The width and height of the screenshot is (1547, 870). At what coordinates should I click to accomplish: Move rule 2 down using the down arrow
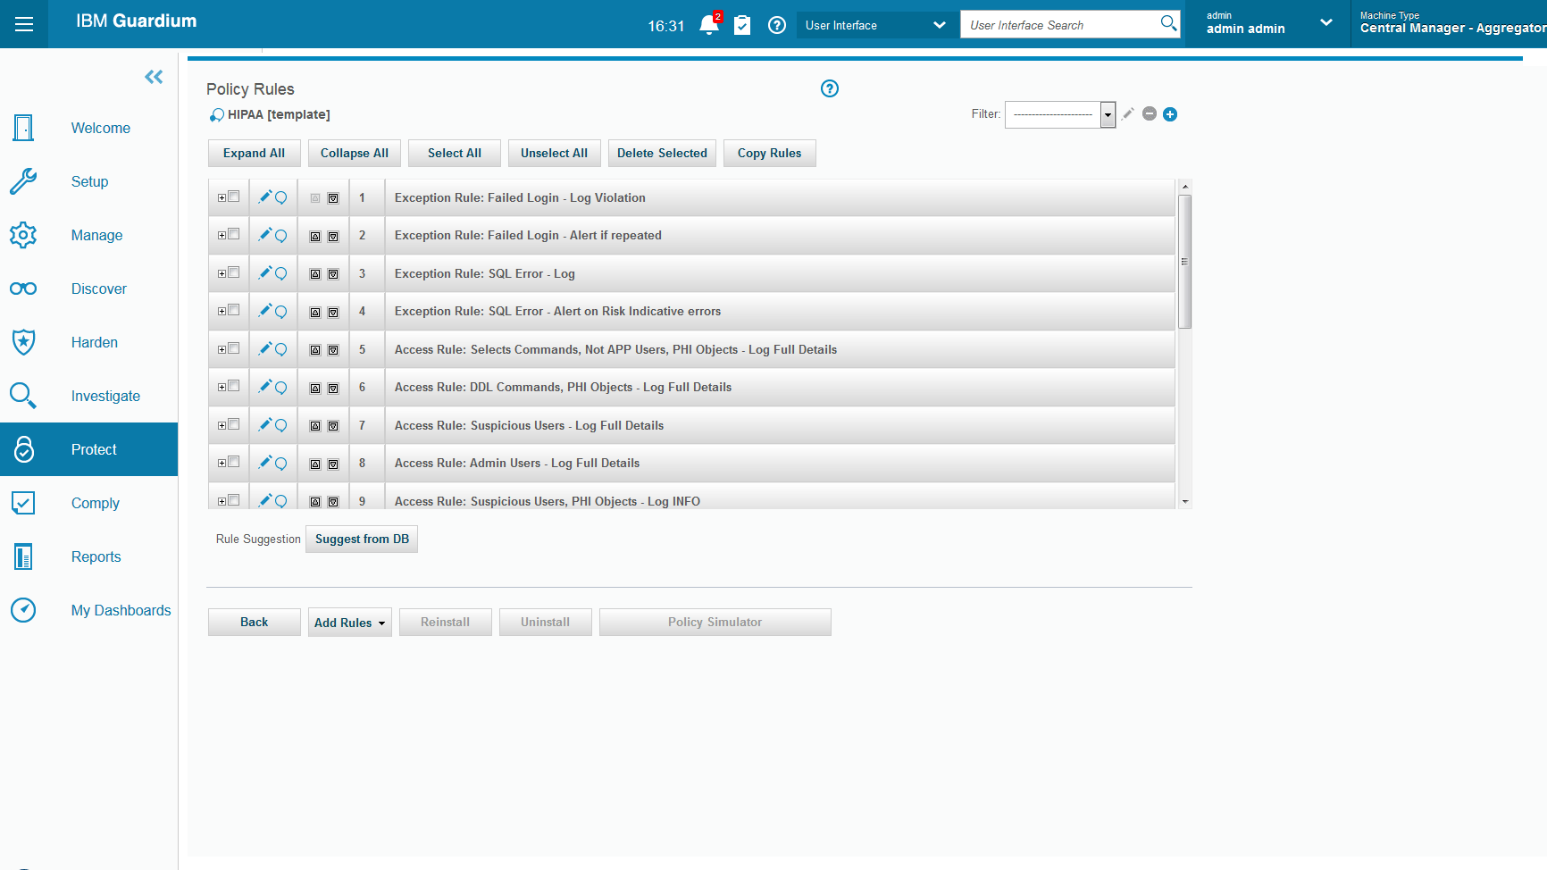(333, 236)
